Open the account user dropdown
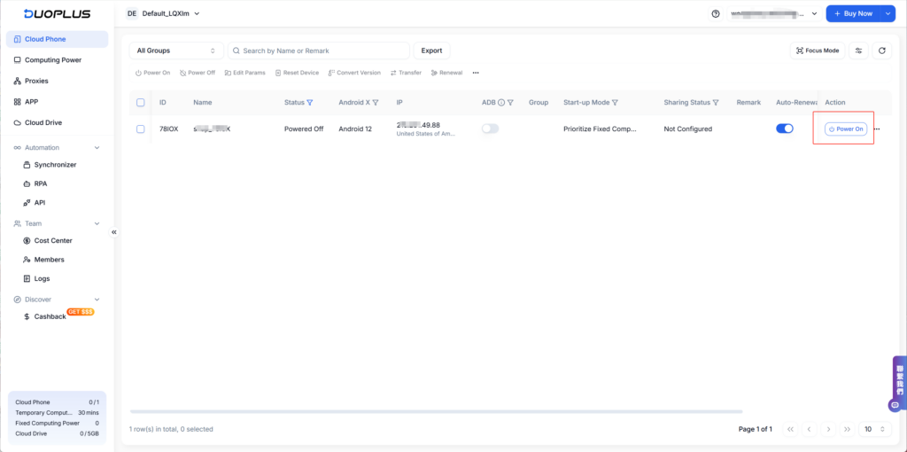 pos(774,13)
